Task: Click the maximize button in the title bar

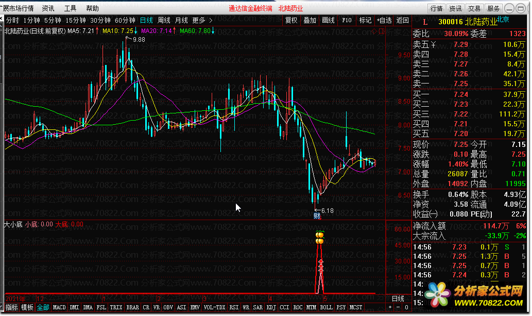Action: (x=521, y=8)
